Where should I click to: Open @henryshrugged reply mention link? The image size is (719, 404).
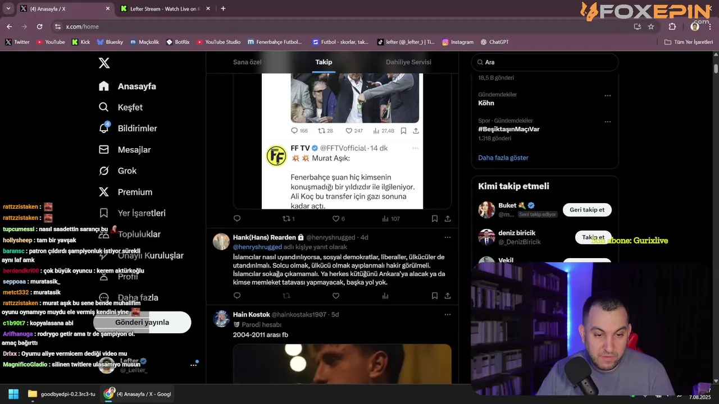click(x=257, y=247)
